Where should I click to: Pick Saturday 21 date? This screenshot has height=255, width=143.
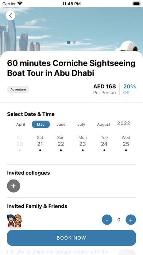point(40,143)
